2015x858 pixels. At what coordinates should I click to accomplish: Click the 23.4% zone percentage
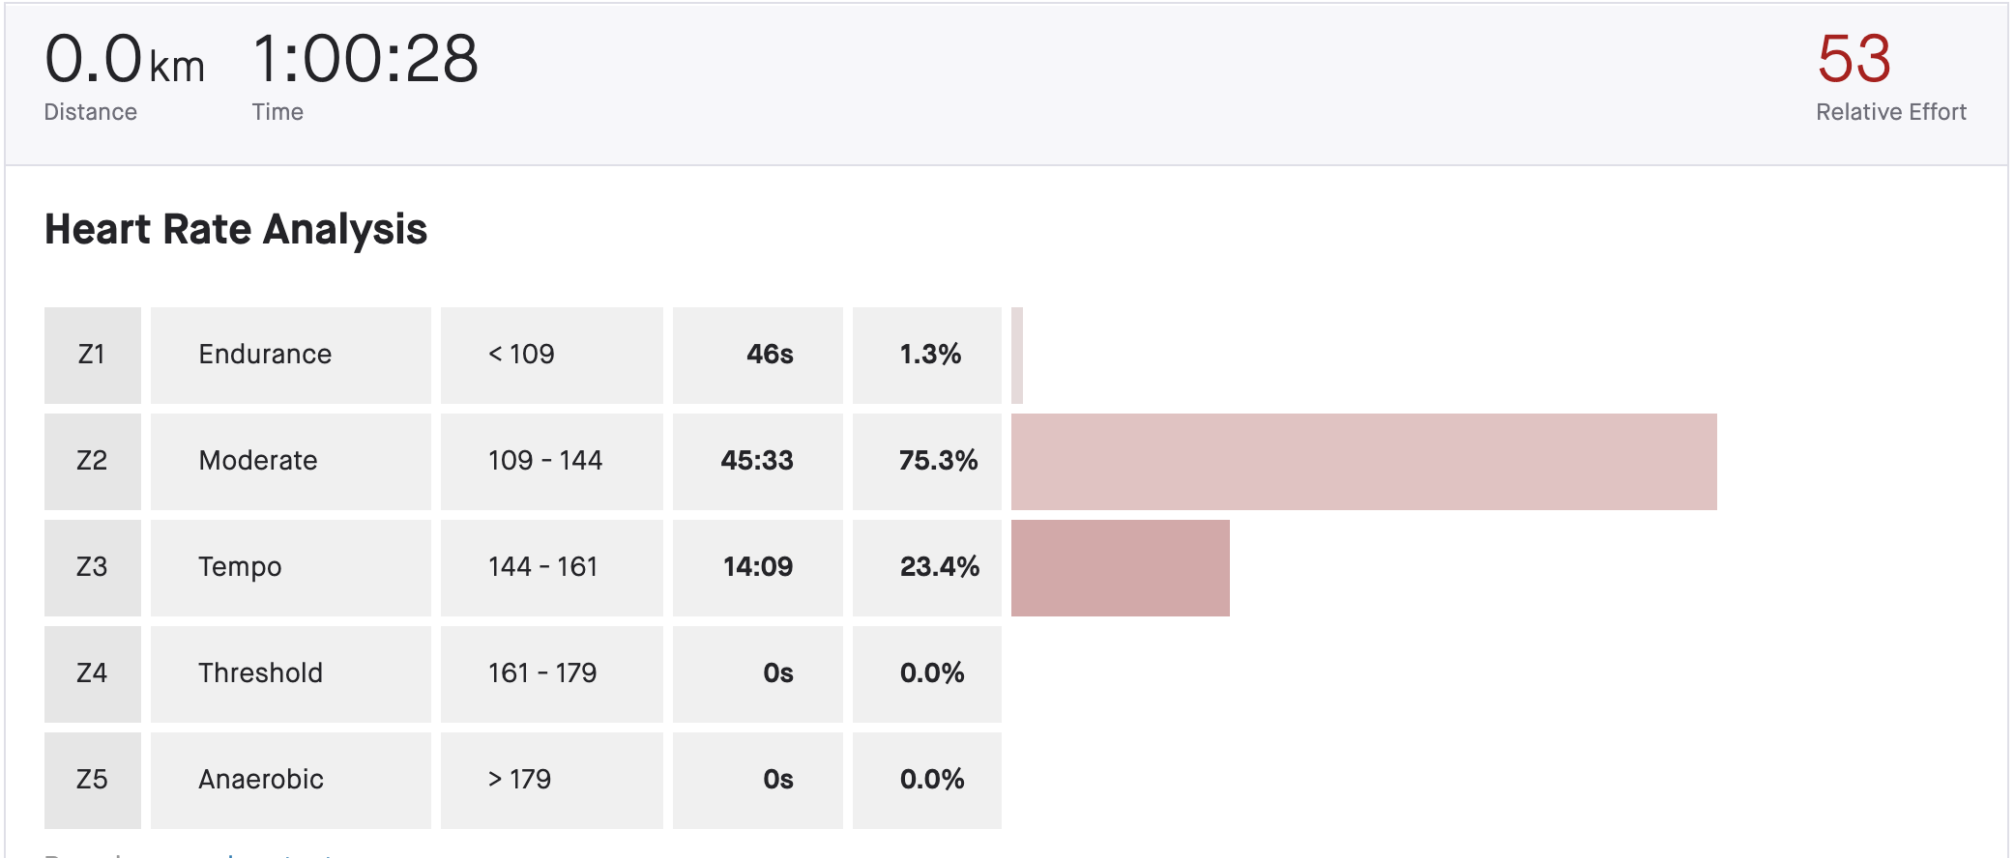click(939, 567)
